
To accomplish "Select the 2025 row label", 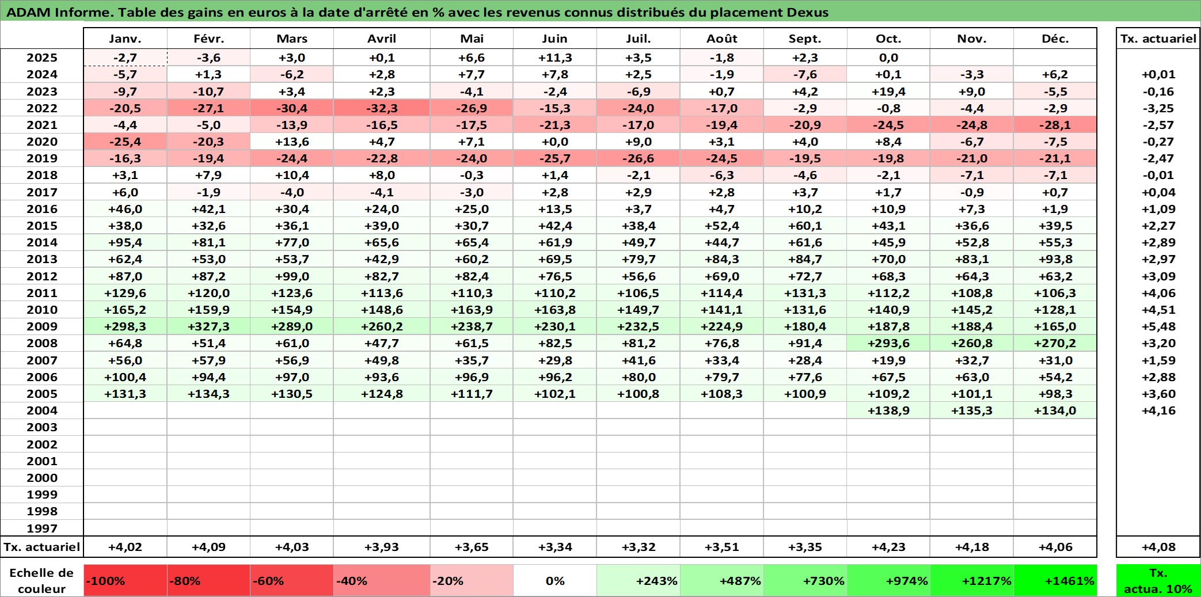I will tap(42, 58).
